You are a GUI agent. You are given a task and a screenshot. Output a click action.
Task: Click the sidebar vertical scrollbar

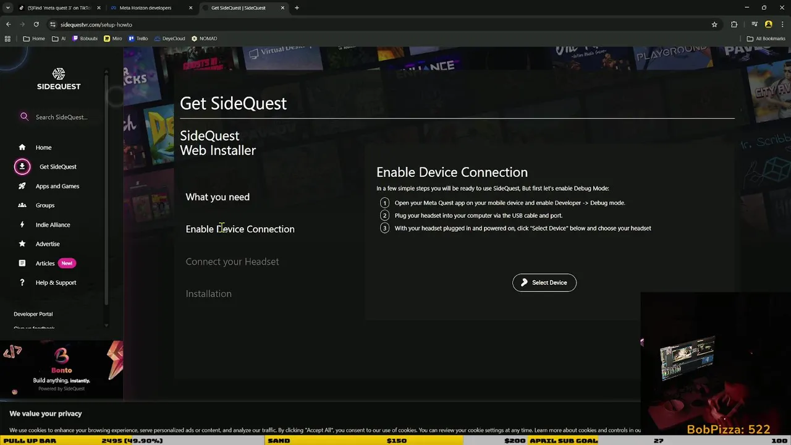click(106, 189)
